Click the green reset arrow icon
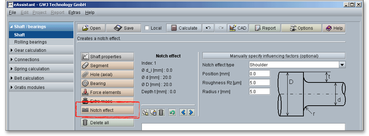 pyautogui.click(x=172, y=112)
